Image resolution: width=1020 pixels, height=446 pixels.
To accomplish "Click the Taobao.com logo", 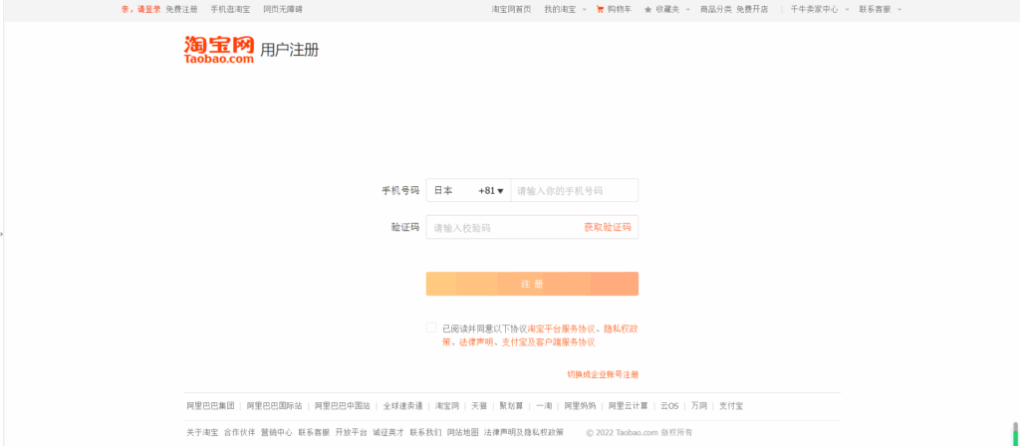I will pyautogui.click(x=218, y=50).
